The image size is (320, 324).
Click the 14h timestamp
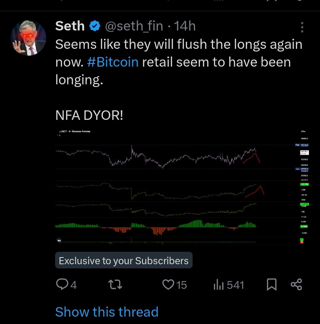[185, 26]
